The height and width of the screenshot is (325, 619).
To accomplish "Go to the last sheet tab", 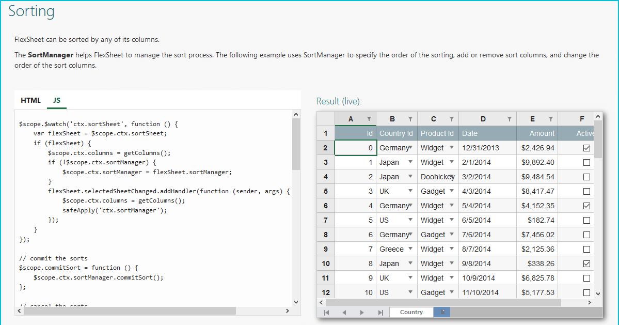I will pos(380,313).
